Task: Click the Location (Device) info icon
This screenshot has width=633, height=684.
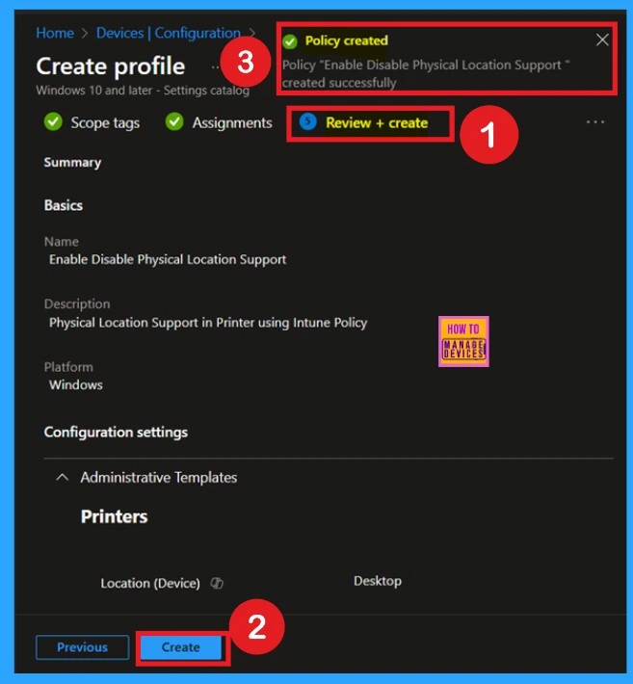Action: tap(217, 583)
